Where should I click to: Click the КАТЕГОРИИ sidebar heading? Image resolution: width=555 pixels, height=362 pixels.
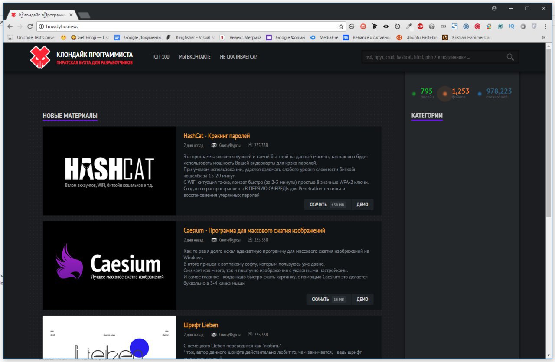tap(427, 115)
